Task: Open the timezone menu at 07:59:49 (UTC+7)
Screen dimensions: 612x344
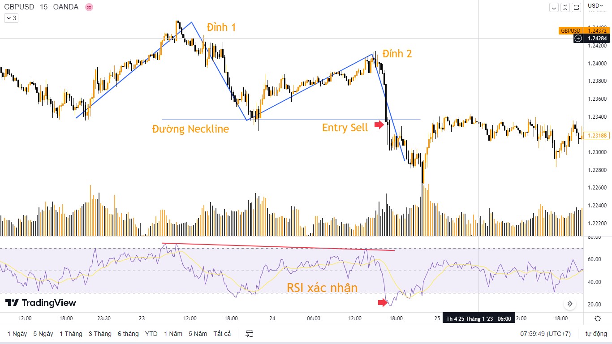Action: pos(545,334)
